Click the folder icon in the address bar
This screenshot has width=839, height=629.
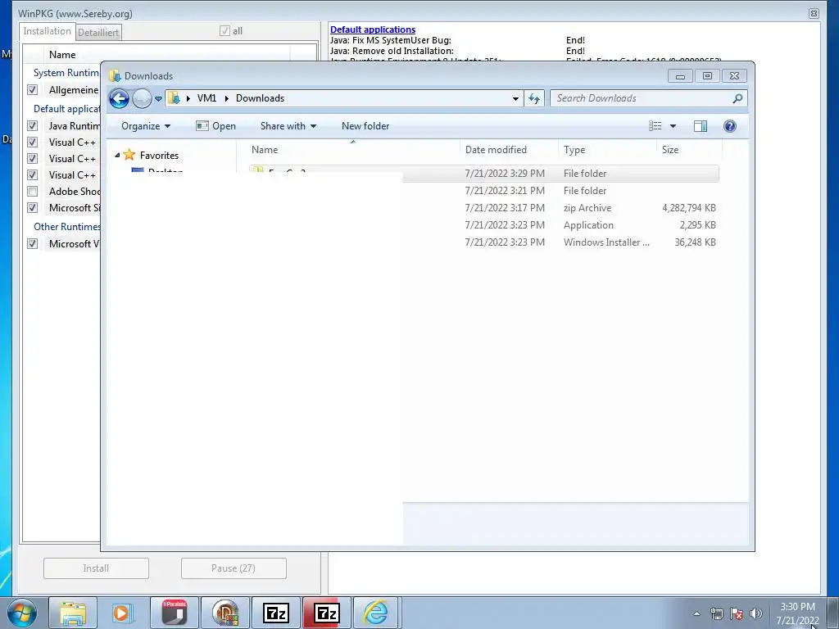174,98
